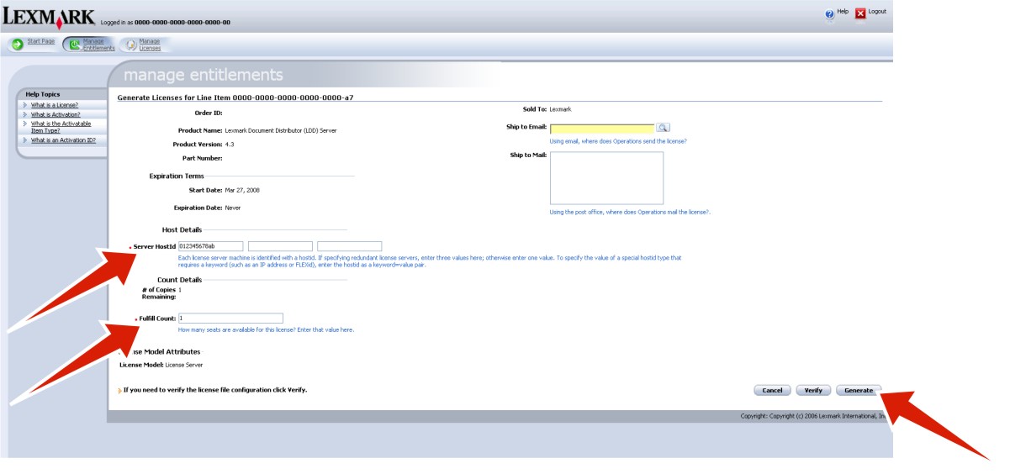
Task: Click the 'Each license server machine' hostid help paragraph
Action: click(430, 261)
